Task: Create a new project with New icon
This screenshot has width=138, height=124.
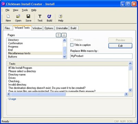Action: 8,18
